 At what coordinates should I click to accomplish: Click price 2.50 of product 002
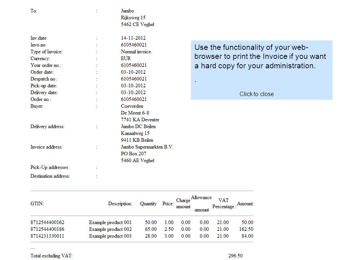point(169,229)
